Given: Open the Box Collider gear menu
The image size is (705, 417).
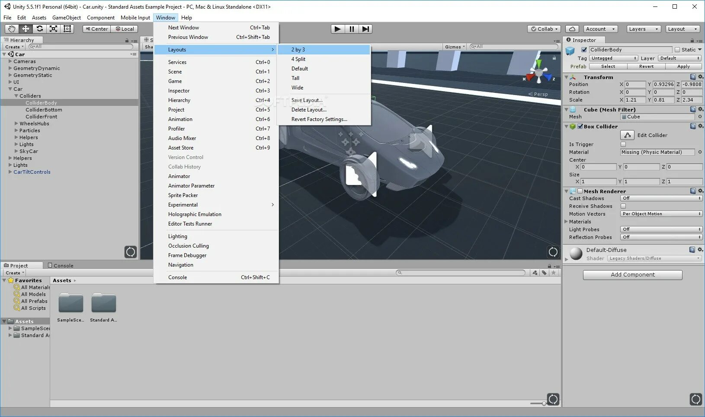Looking at the screenshot, I should click(x=700, y=126).
